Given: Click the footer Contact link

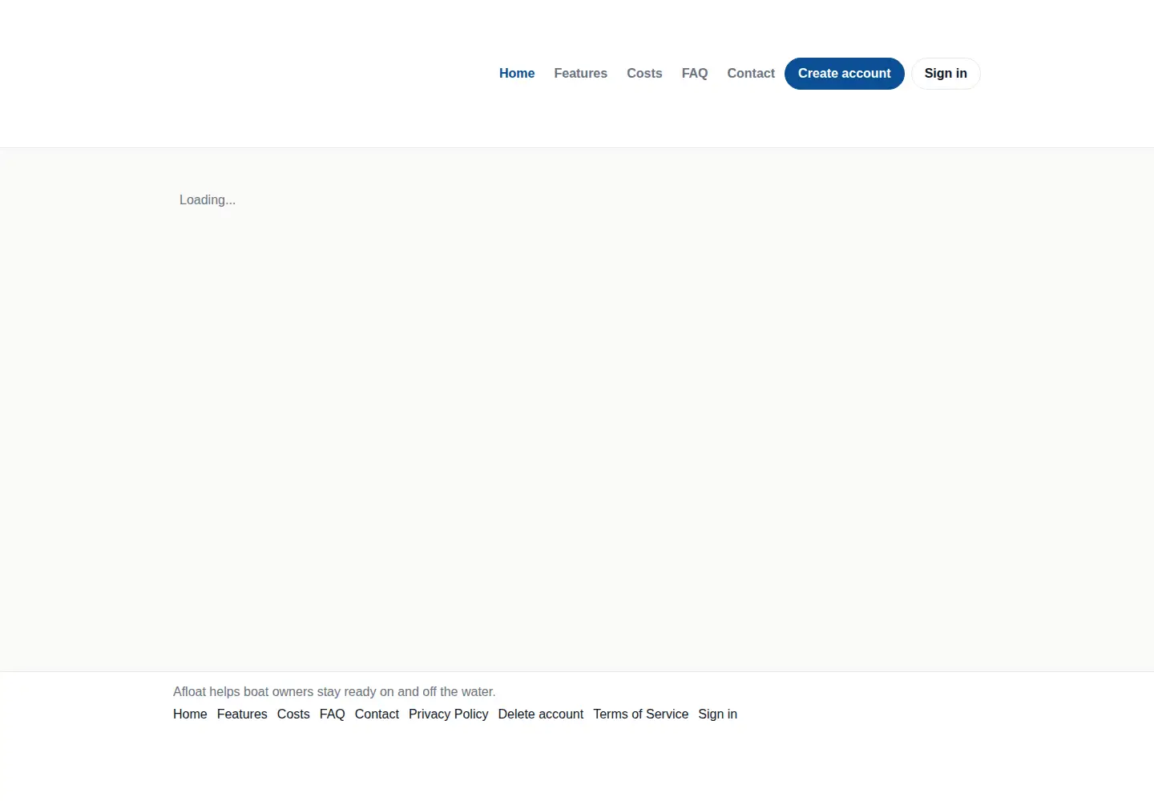Looking at the screenshot, I should pyautogui.click(x=377, y=714).
